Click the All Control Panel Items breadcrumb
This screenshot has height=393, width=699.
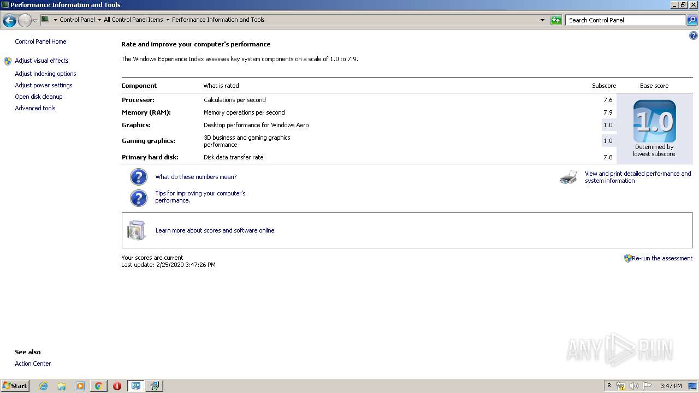point(133,20)
